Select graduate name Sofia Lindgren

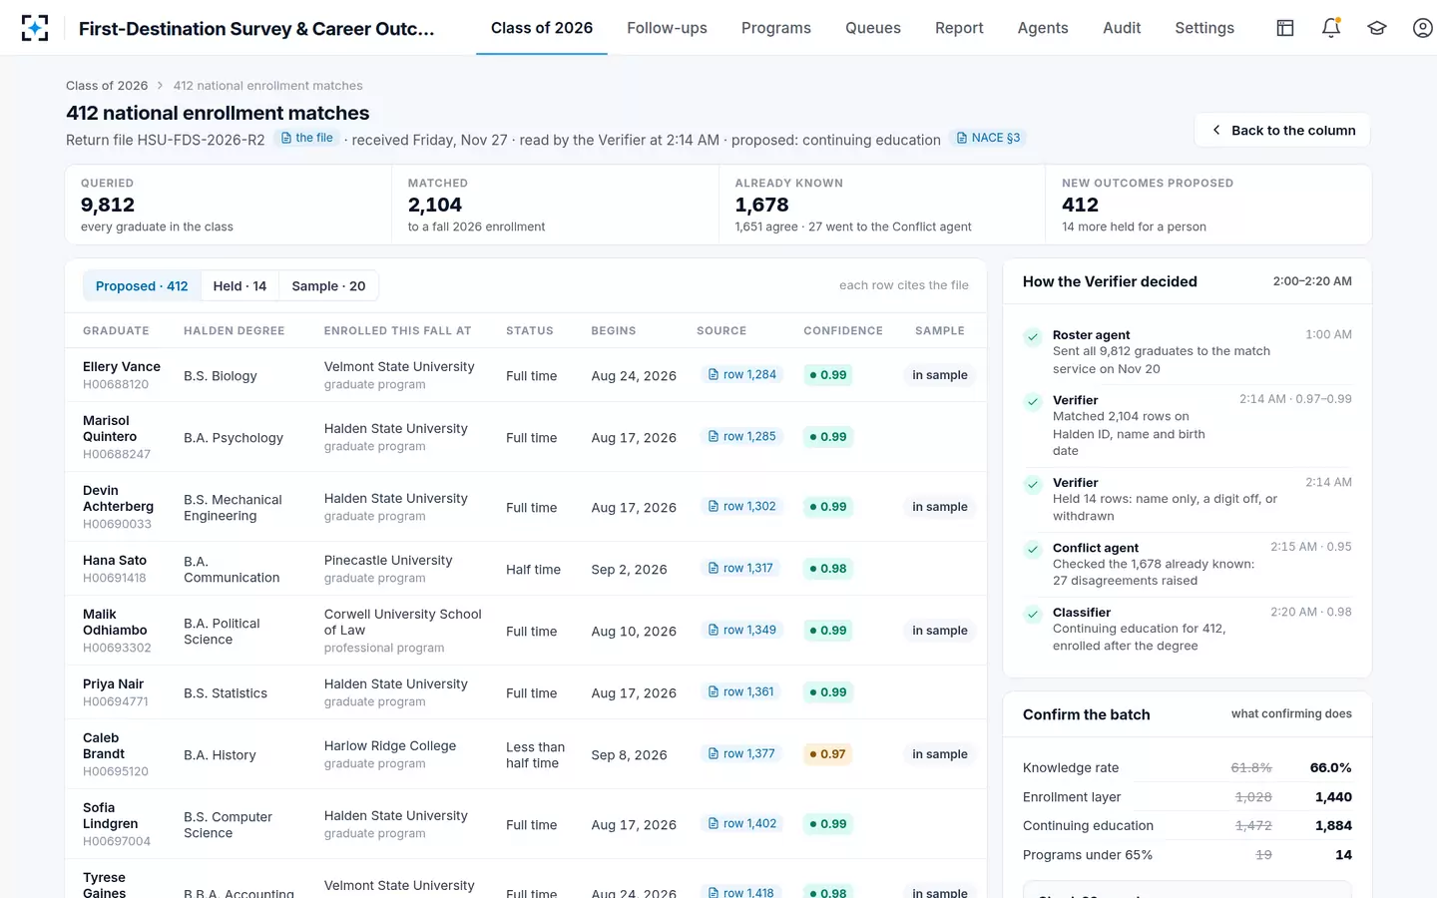(x=110, y=816)
